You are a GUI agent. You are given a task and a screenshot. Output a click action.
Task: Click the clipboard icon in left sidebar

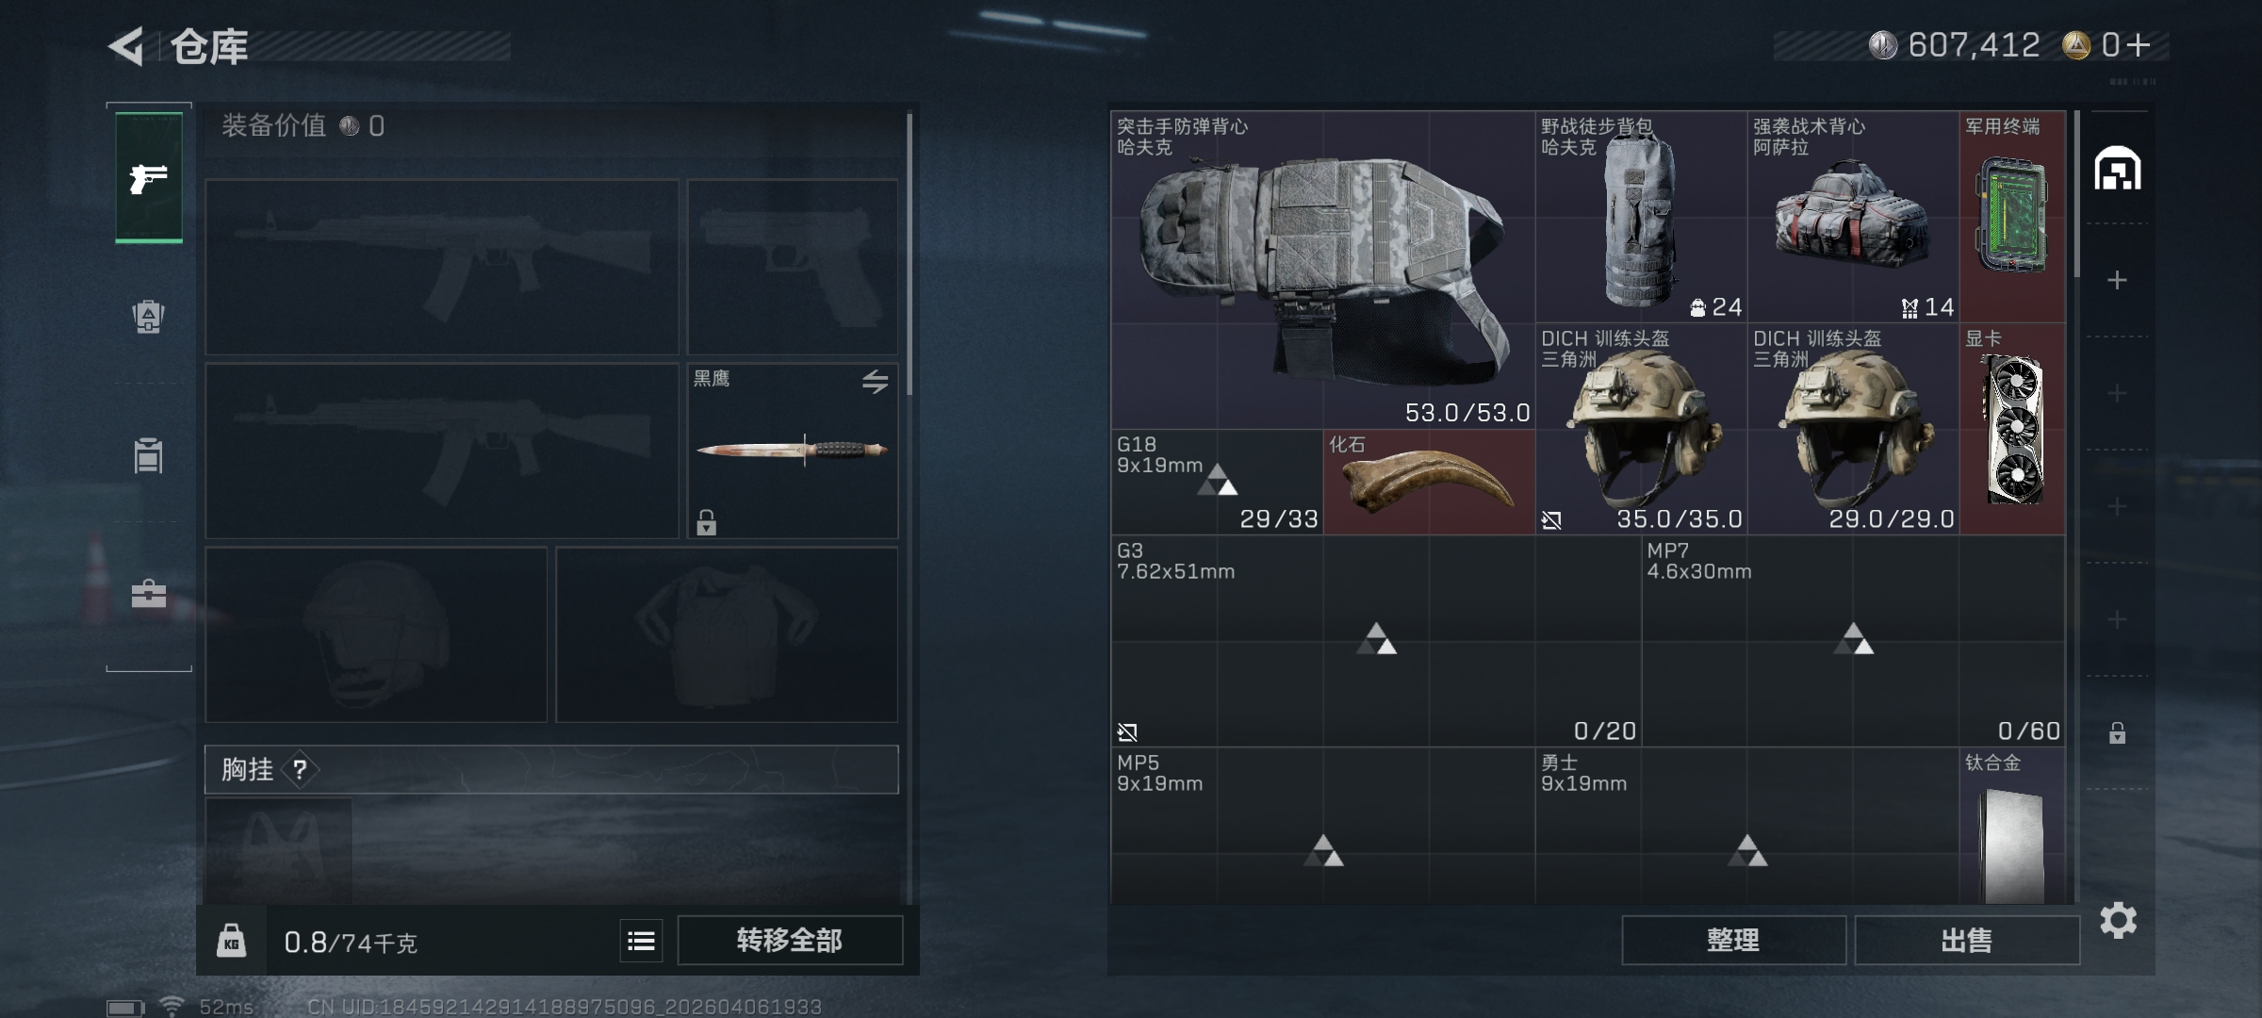148,455
